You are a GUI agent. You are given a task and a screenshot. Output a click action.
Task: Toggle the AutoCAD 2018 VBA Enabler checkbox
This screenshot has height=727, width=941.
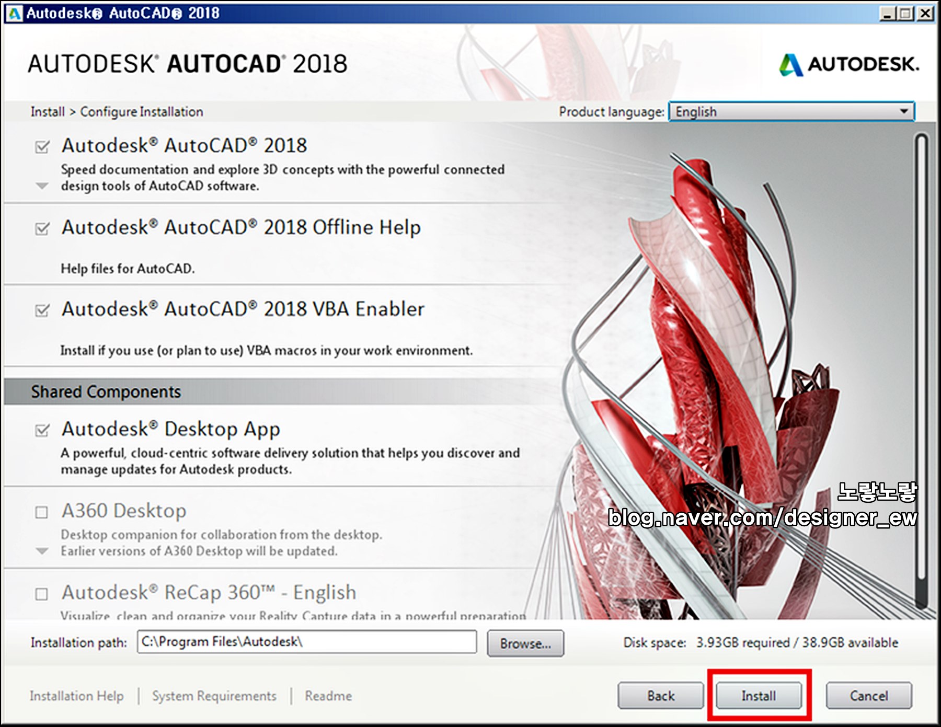[x=42, y=310]
